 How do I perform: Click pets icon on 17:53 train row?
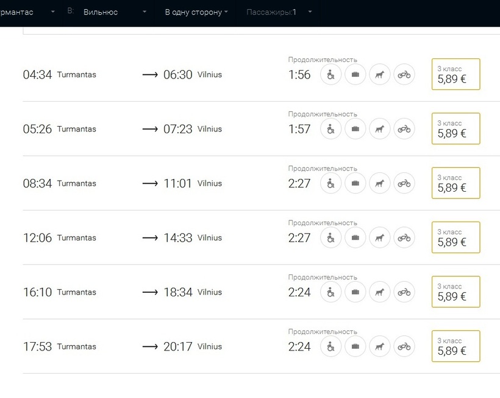pyautogui.click(x=380, y=346)
